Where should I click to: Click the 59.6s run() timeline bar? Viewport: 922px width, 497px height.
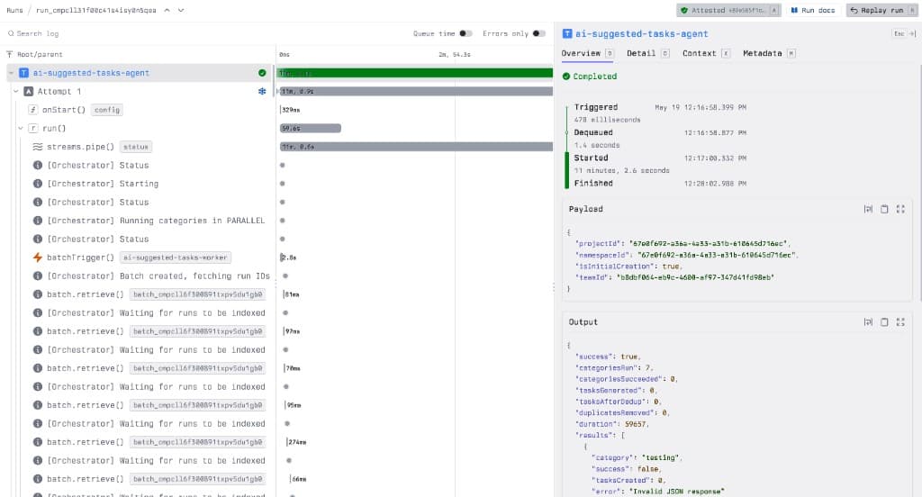(311, 128)
